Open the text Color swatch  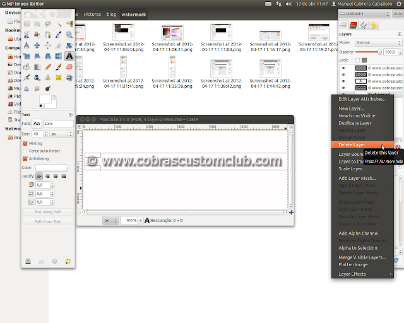[51, 168]
